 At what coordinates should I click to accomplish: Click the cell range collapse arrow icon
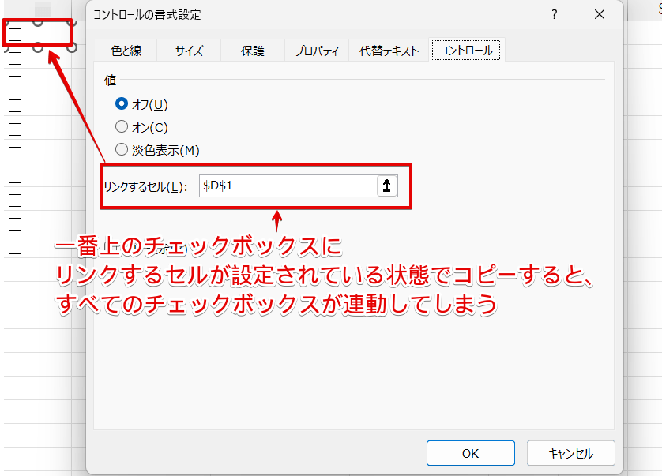click(x=387, y=186)
